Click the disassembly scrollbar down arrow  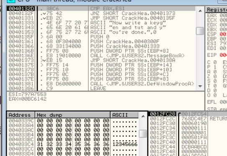pos(200,86)
